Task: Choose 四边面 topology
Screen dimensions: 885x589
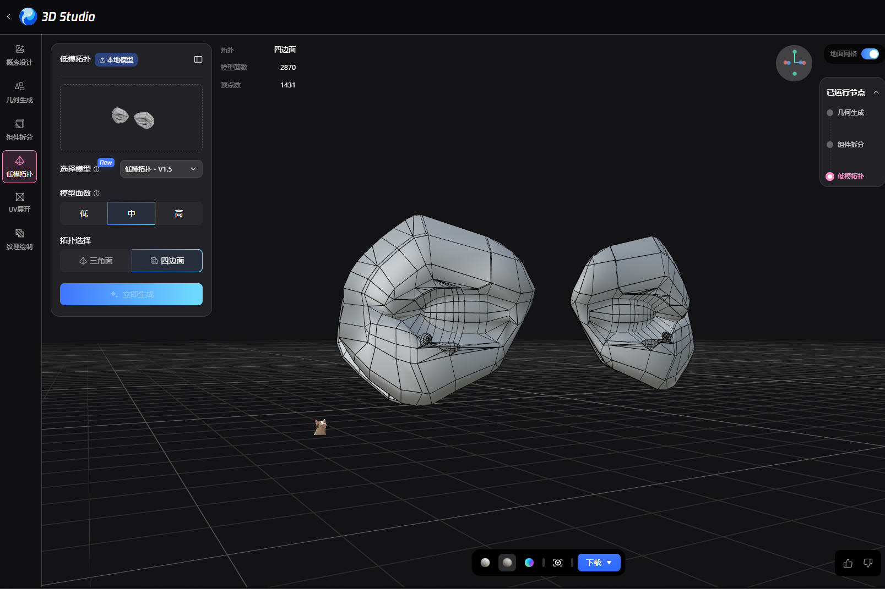Action: 167,261
